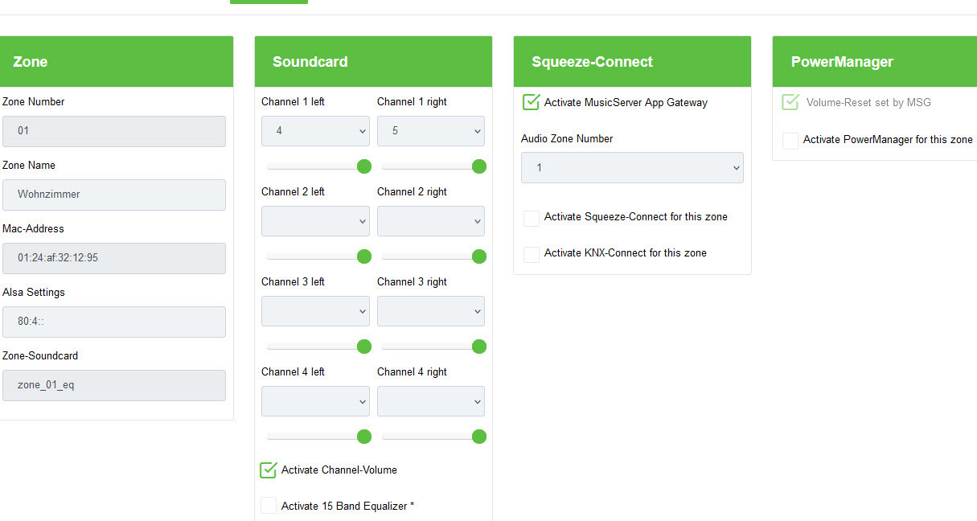Disable Activate MusicServer App Gateway checkbox
977x521 pixels.
[x=531, y=102]
